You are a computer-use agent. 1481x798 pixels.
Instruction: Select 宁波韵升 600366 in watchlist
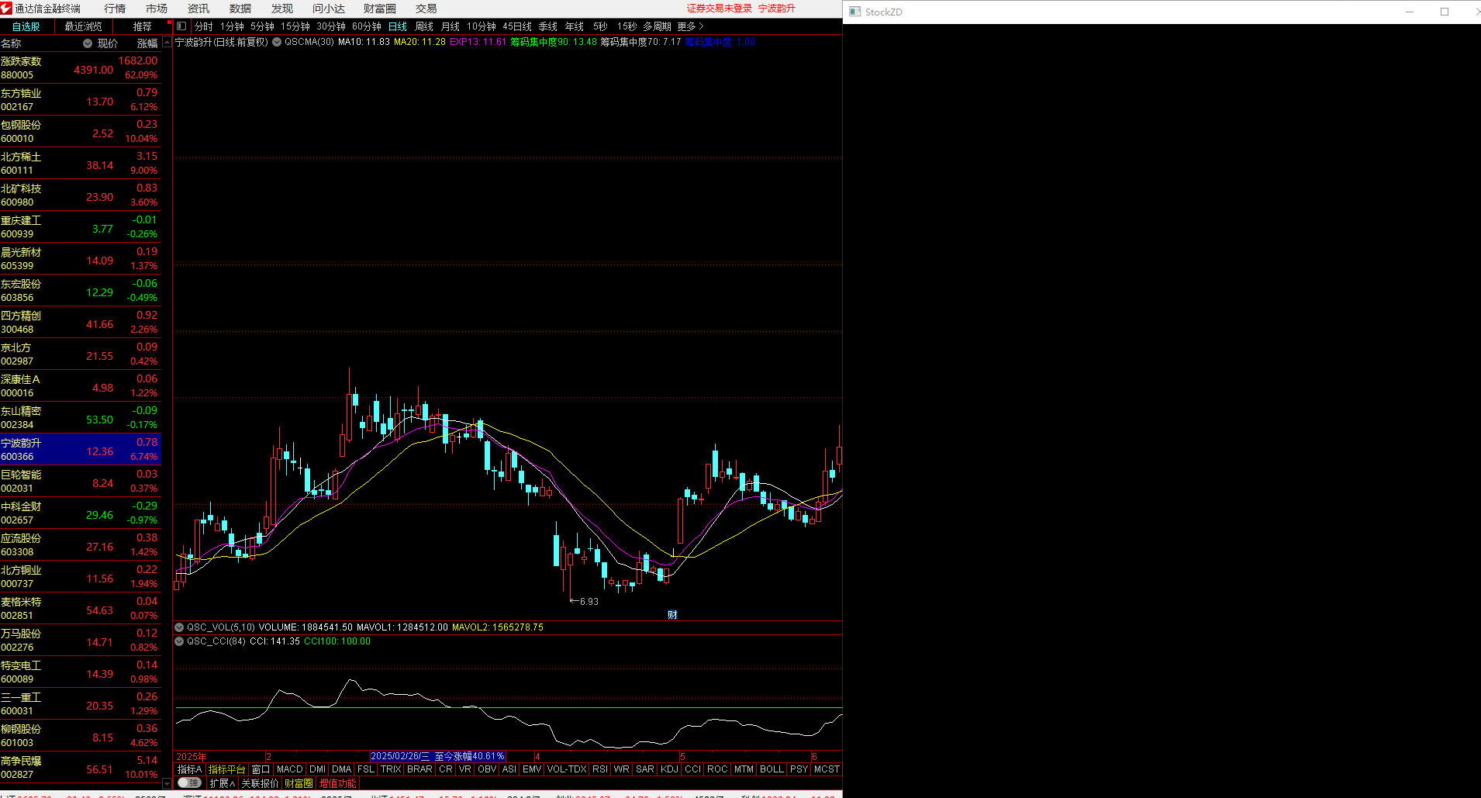(x=81, y=450)
